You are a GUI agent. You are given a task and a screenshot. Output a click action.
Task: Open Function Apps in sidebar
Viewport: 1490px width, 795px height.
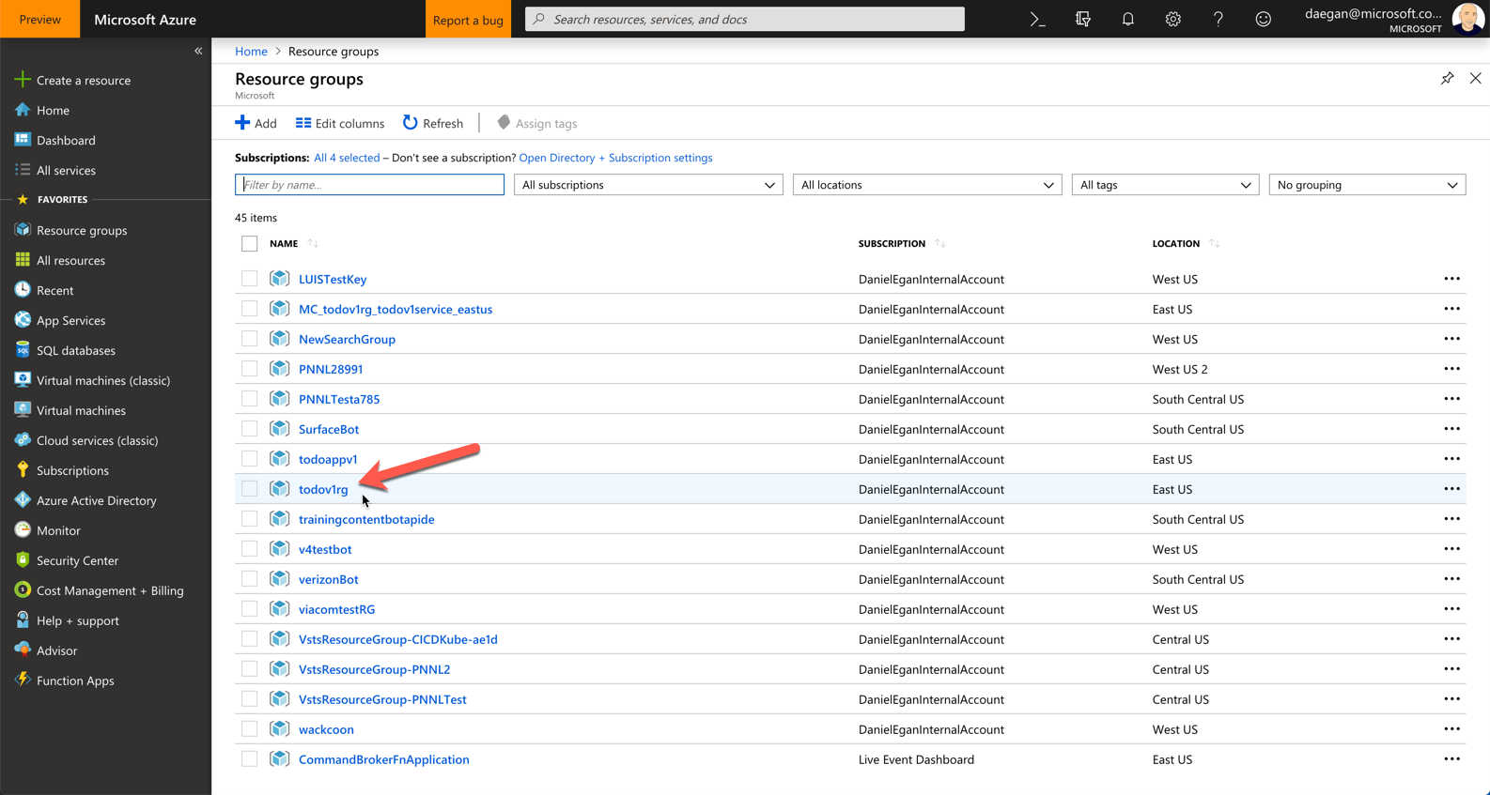click(75, 680)
